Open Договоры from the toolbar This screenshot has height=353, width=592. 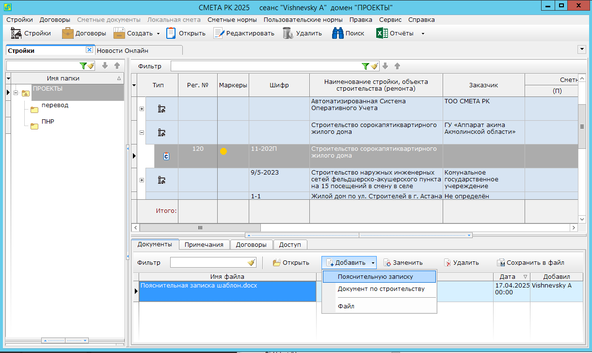tap(67, 33)
